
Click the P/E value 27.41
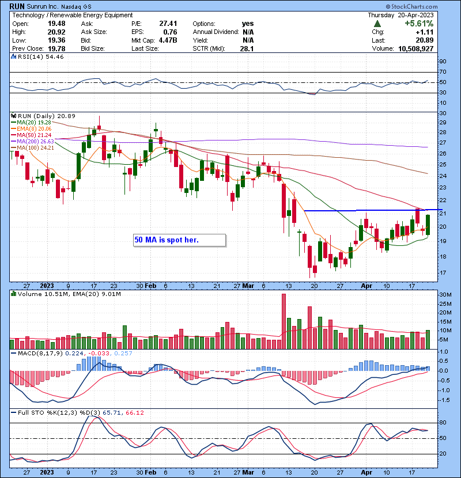point(168,24)
